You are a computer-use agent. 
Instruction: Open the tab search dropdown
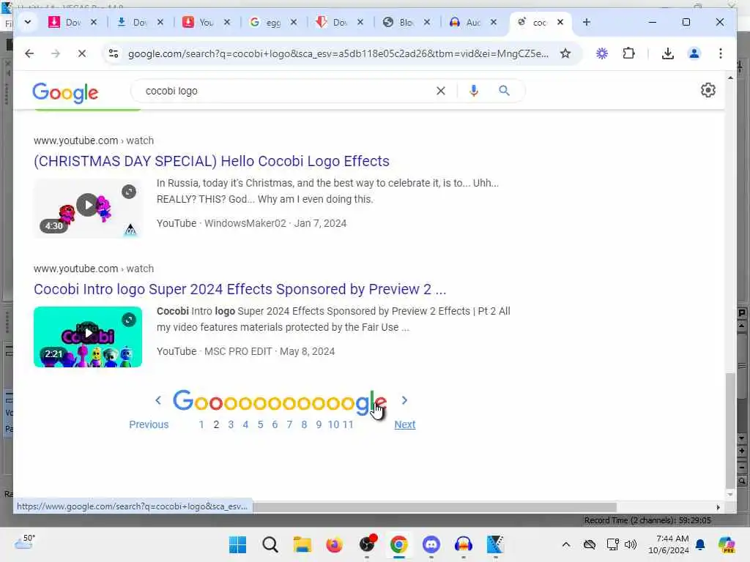[28, 22]
